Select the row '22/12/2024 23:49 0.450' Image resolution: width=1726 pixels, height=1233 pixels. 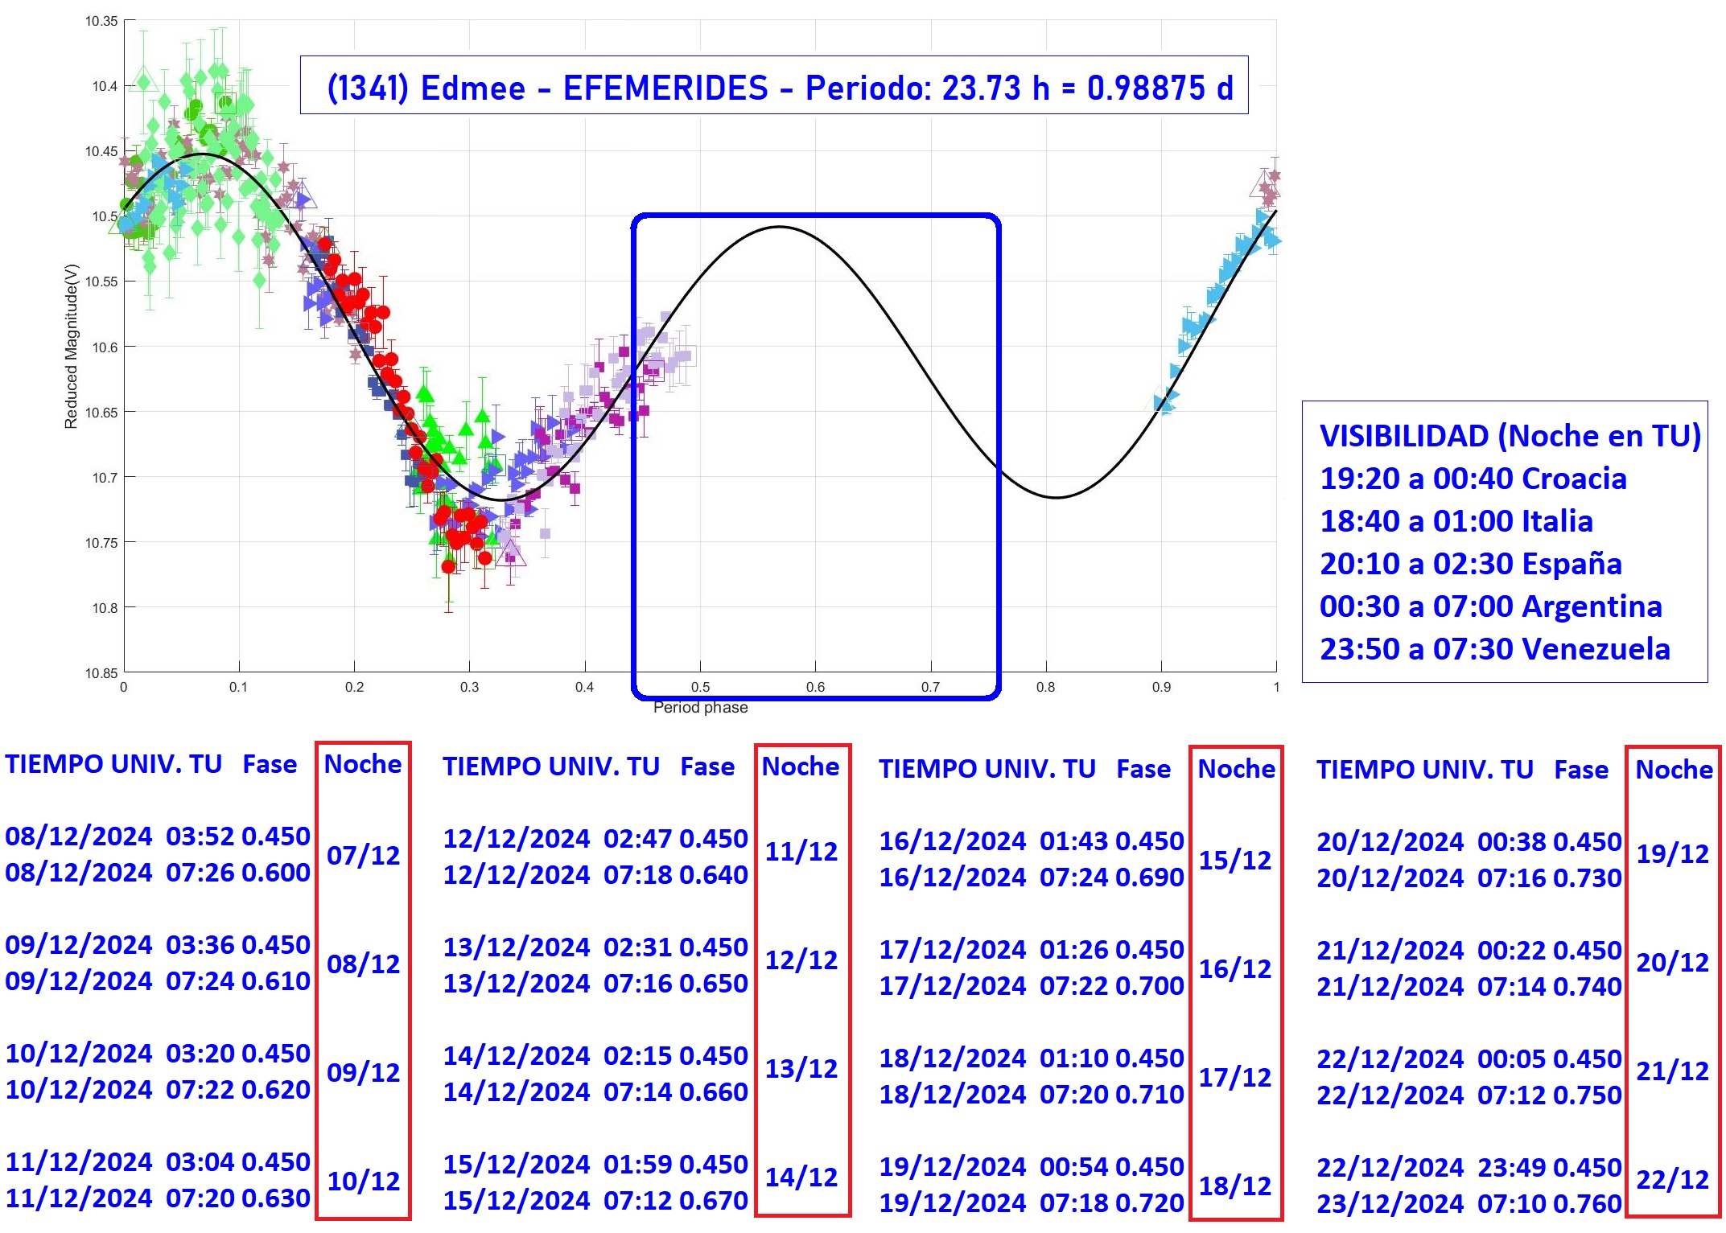click(x=1469, y=1168)
